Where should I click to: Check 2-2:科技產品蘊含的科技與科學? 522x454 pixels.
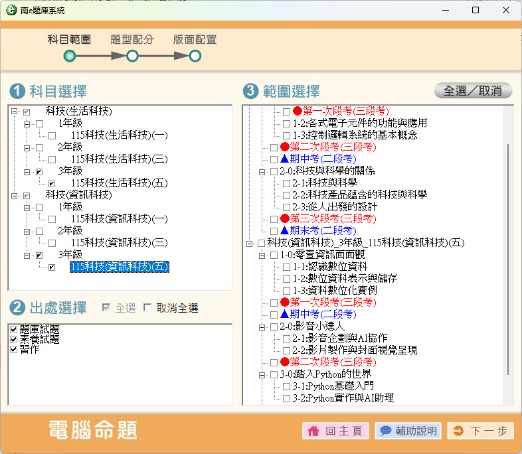coord(286,196)
